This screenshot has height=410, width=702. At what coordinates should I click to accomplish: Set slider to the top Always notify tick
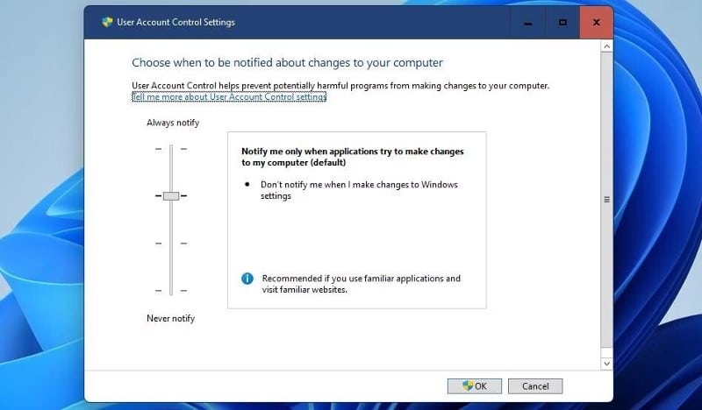pyautogui.click(x=171, y=149)
